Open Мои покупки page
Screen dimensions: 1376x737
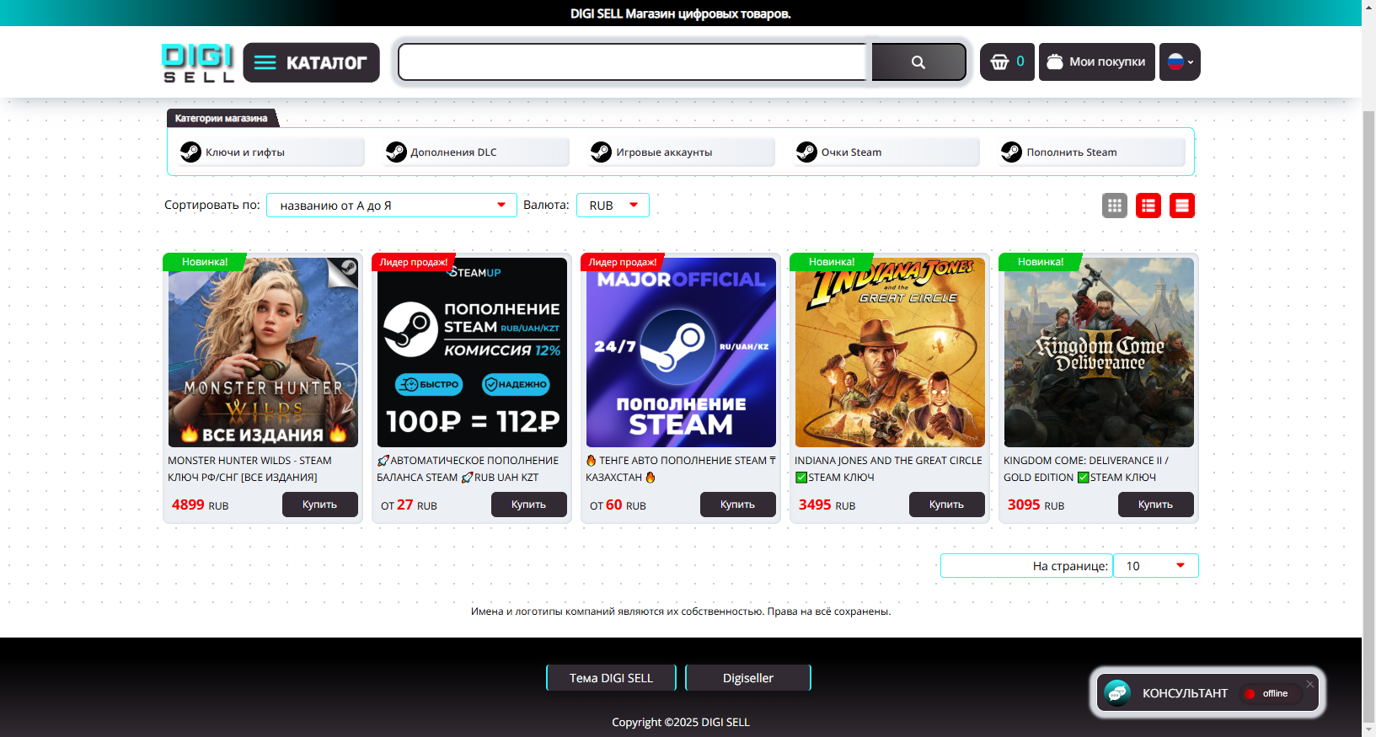click(1097, 61)
